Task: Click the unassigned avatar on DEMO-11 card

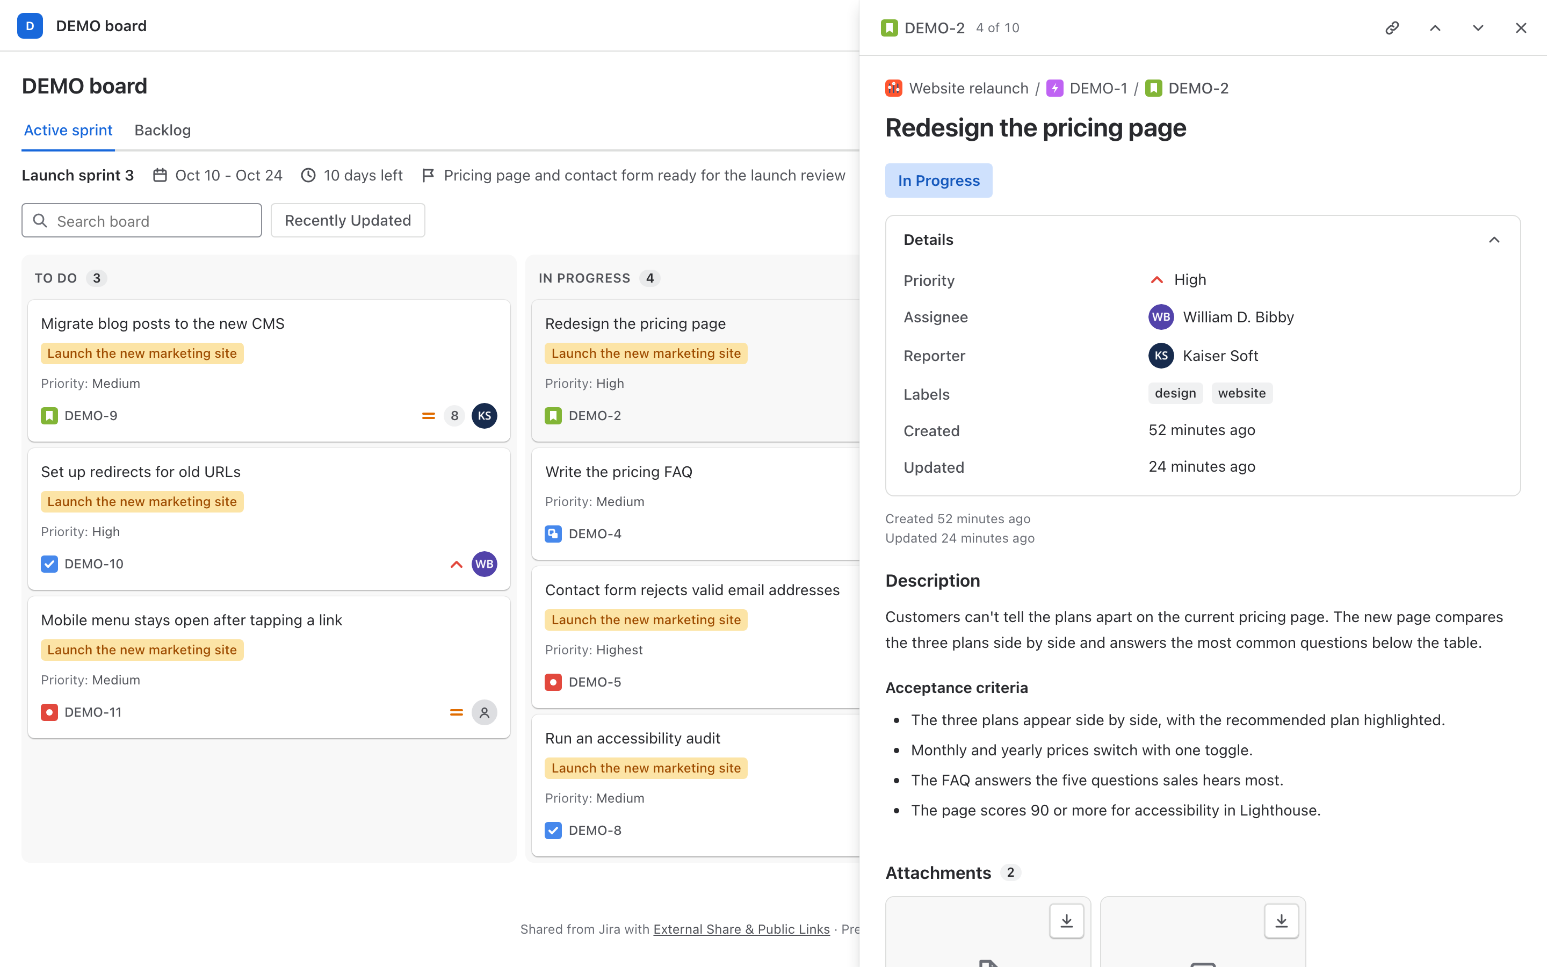Action: tap(485, 712)
